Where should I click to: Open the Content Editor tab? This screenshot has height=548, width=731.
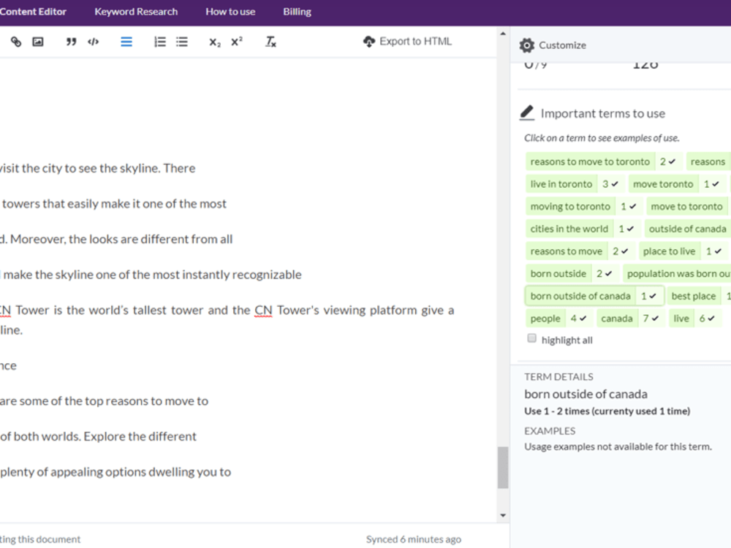coord(33,12)
